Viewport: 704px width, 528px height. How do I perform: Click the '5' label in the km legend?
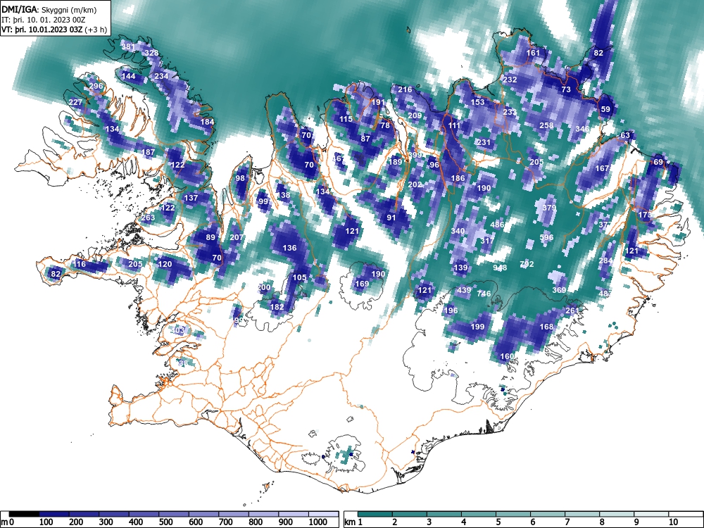tap(498, 522)
